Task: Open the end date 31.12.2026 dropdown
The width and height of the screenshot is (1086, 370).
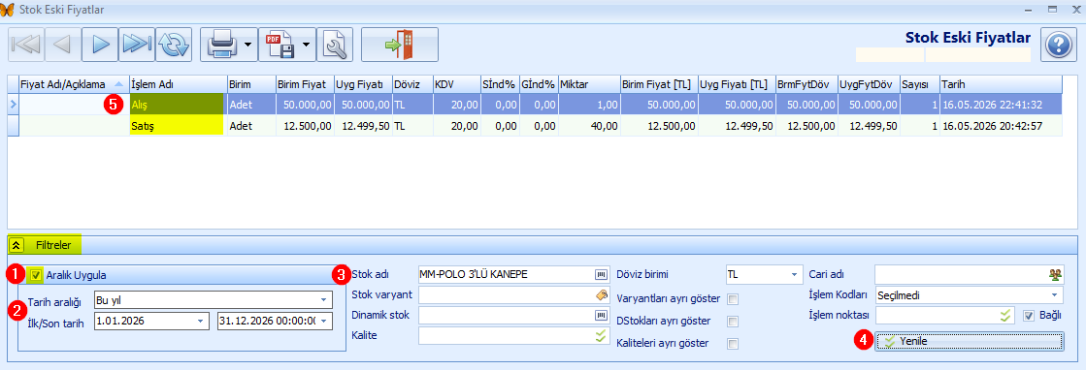Action: pyautogui.click(x=323, y=322)
